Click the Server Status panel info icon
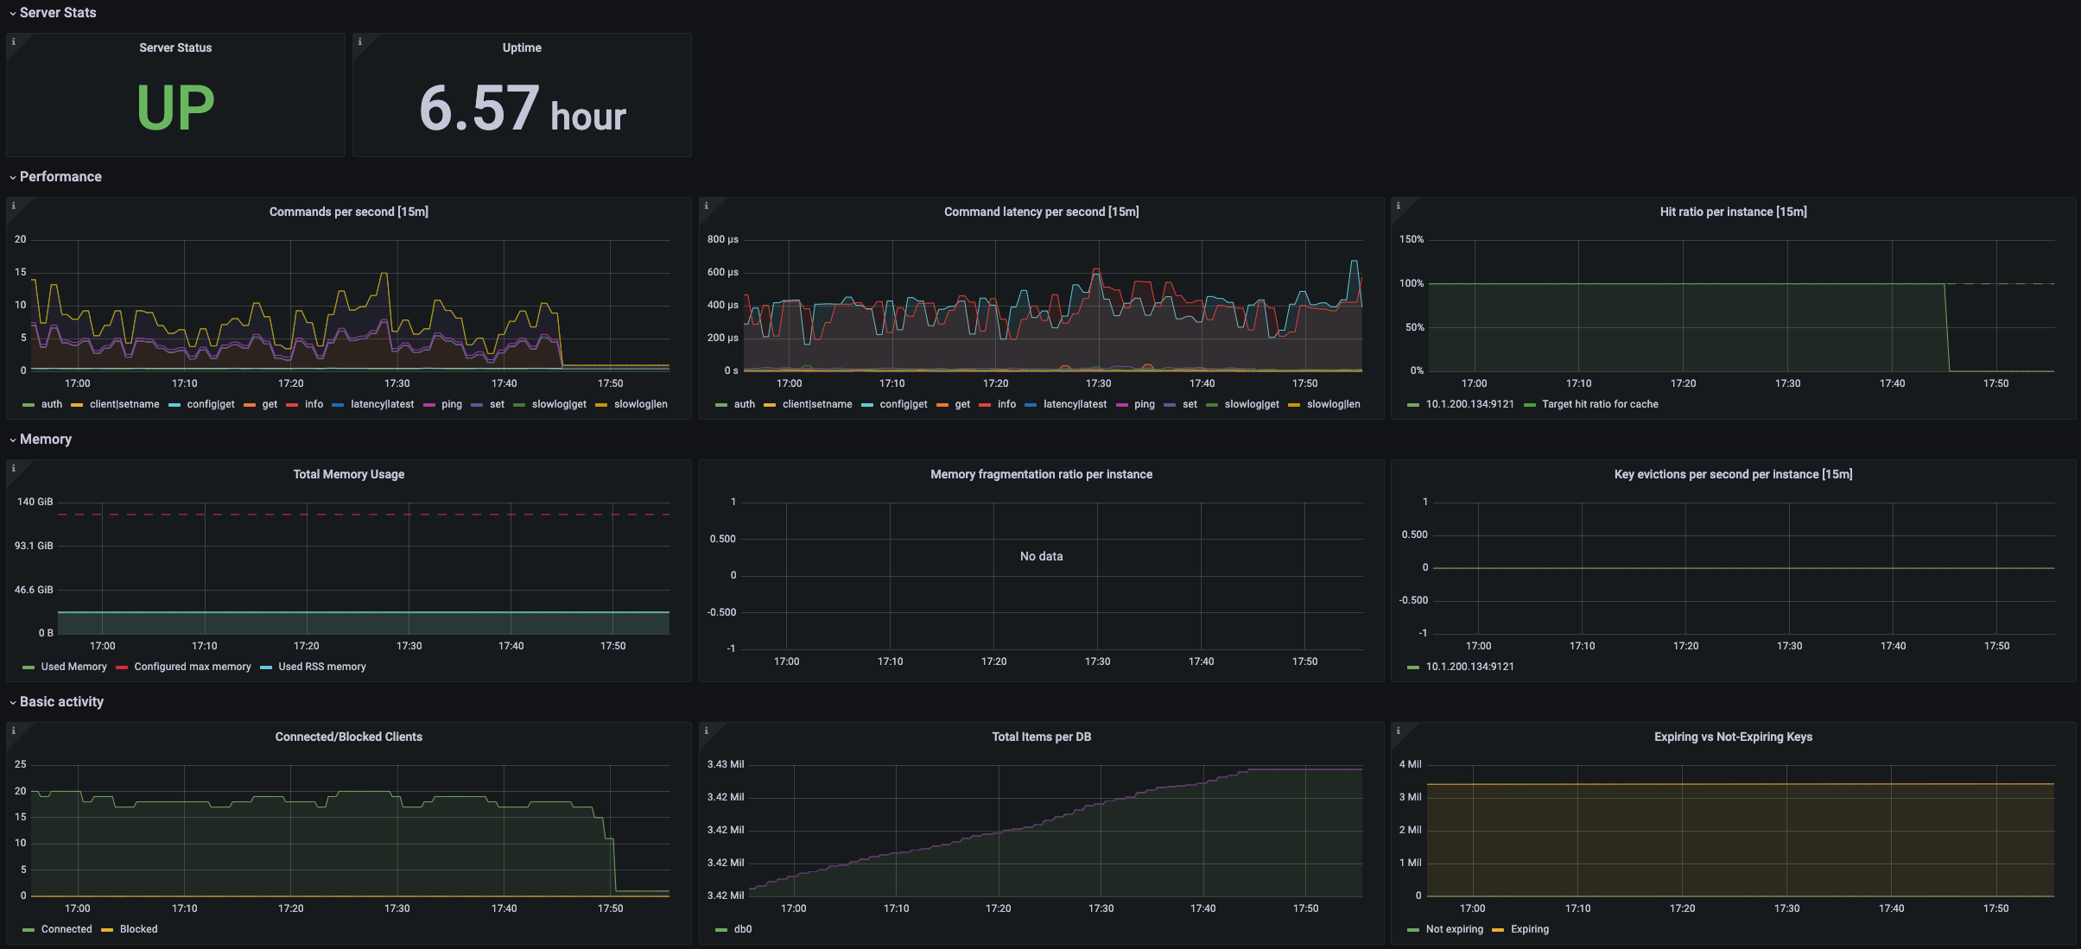2081x949 pixels. click(x=13, y=41)
